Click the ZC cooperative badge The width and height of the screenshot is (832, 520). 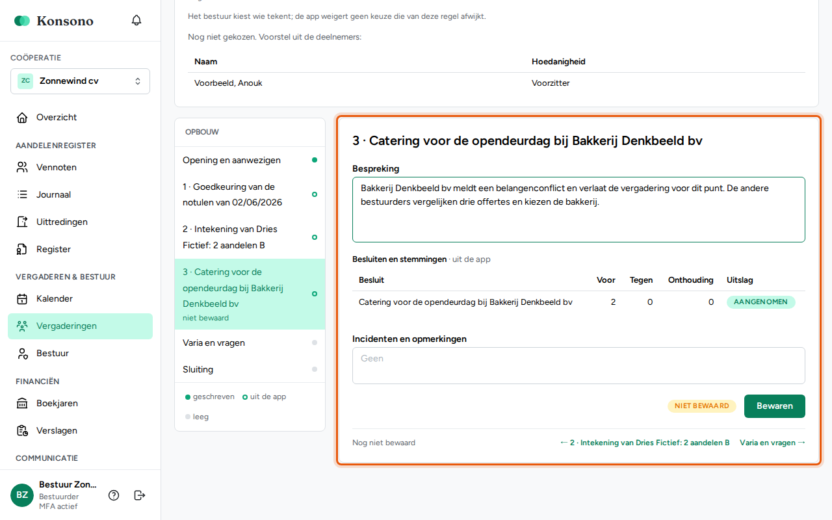coord(25,81)
